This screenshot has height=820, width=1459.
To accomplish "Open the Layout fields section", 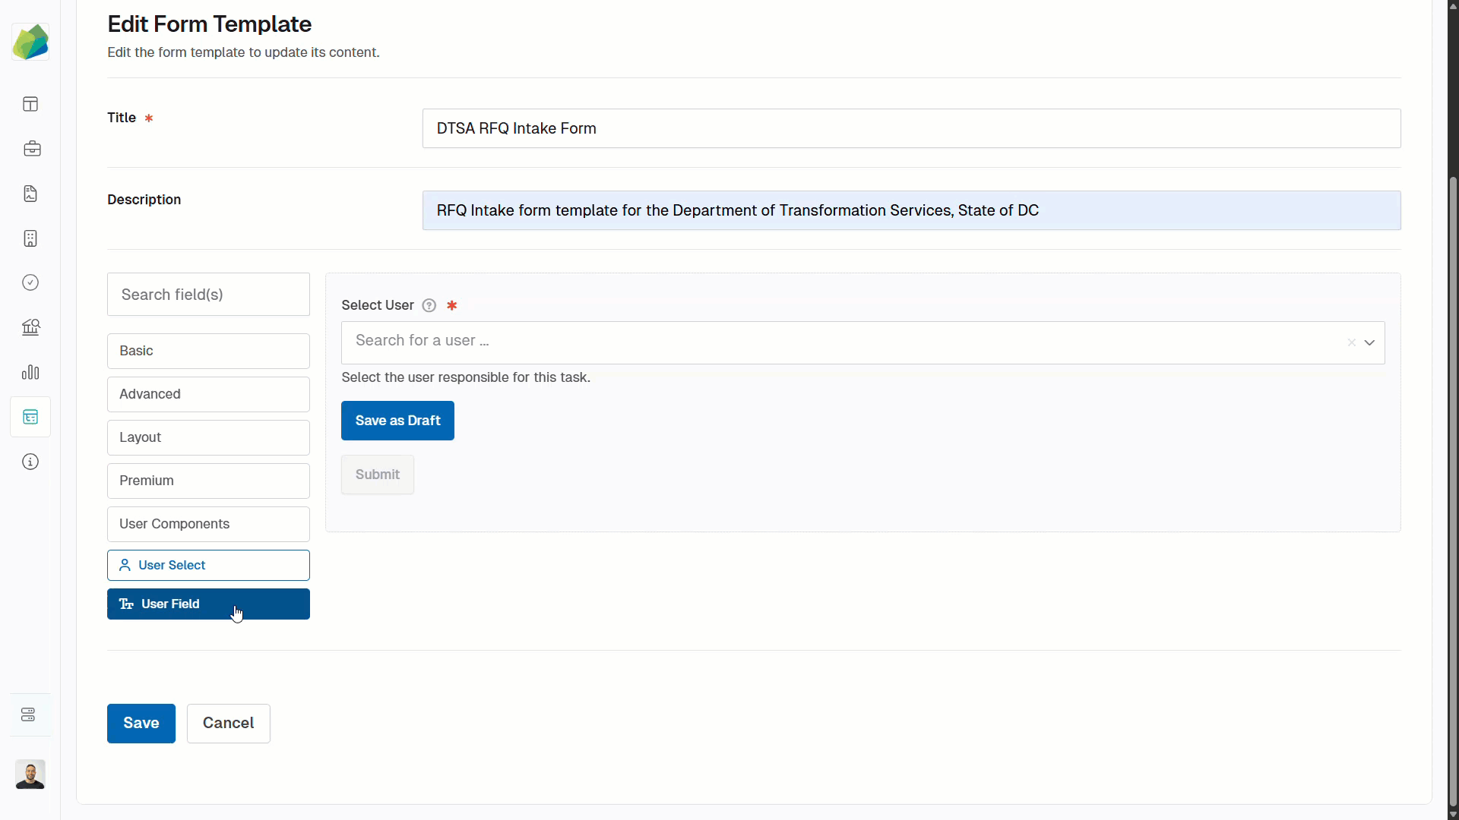I will [208, 437].
